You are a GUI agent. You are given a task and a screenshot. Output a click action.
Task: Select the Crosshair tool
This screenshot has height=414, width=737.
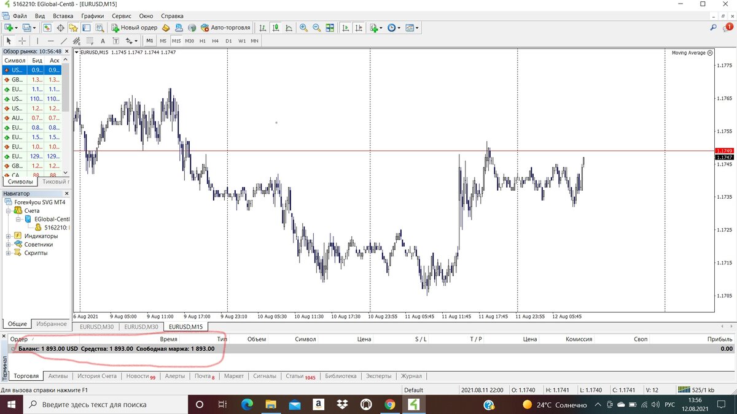point(22,41)
